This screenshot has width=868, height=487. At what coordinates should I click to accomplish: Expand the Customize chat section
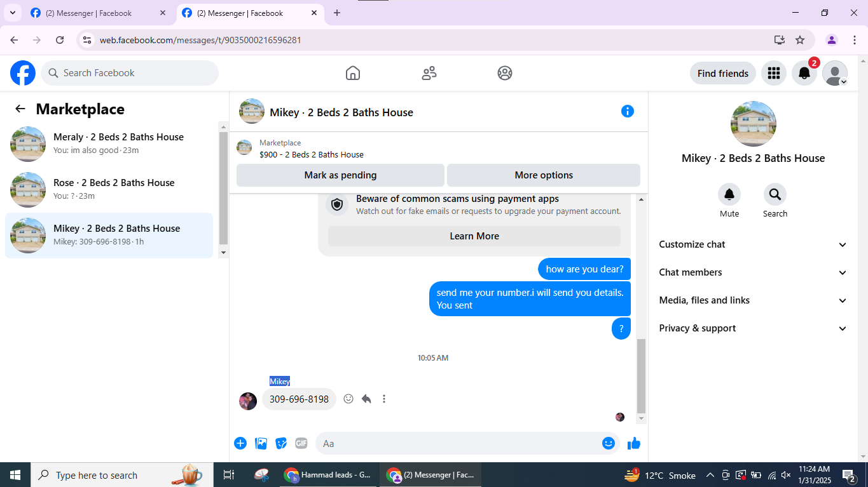click(x=754, y=244)
